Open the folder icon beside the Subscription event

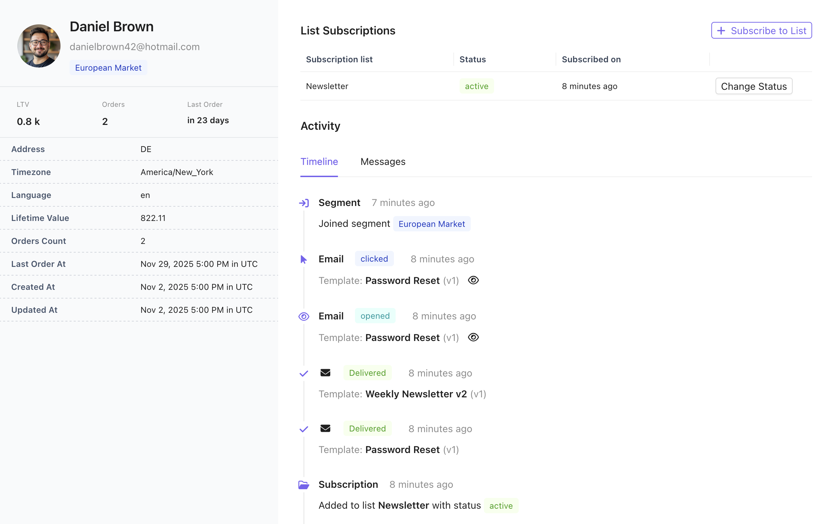pos(304,484)
